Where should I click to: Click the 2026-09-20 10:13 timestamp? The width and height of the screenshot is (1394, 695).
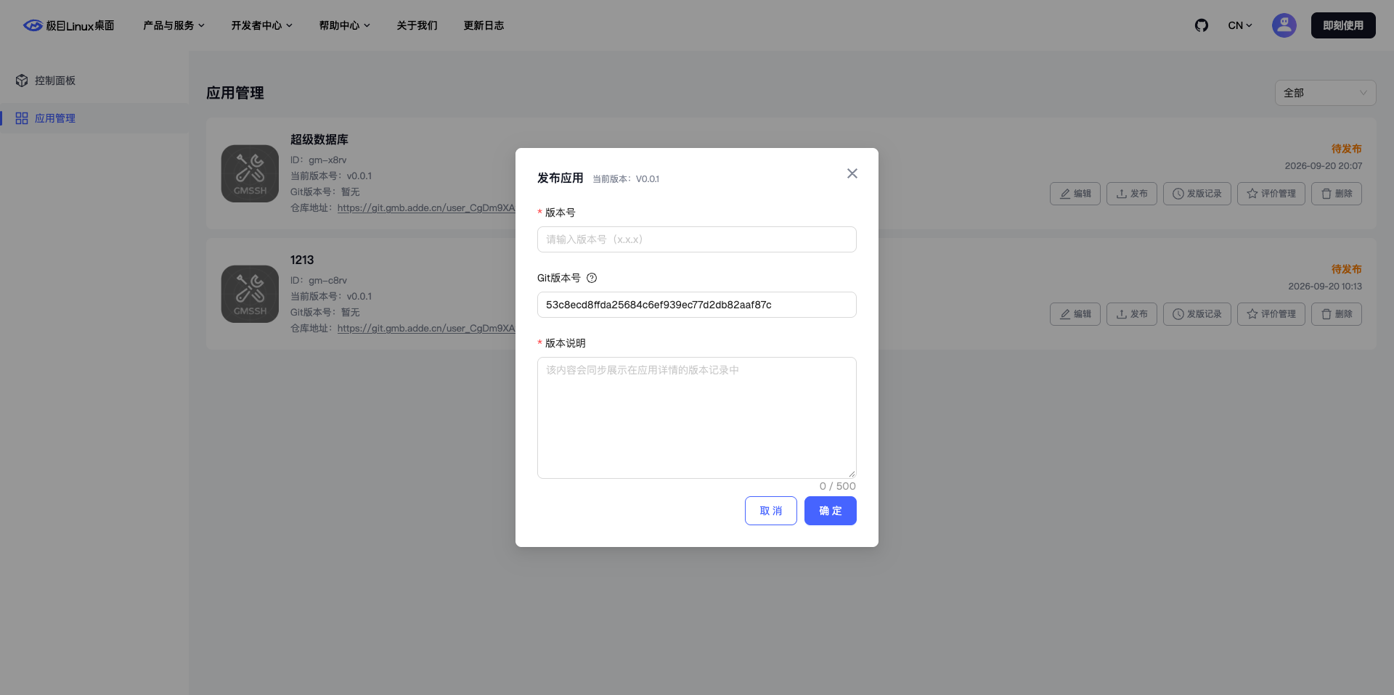pyautogui.click(x=1325, y=287)
